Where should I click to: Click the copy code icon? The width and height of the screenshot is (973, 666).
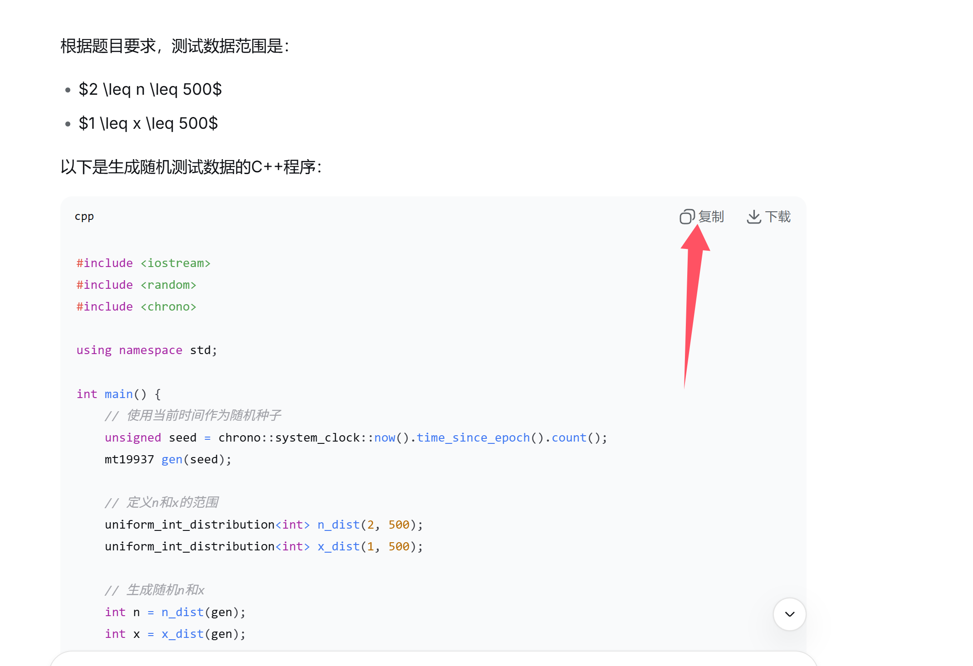(x=687, y=217)
